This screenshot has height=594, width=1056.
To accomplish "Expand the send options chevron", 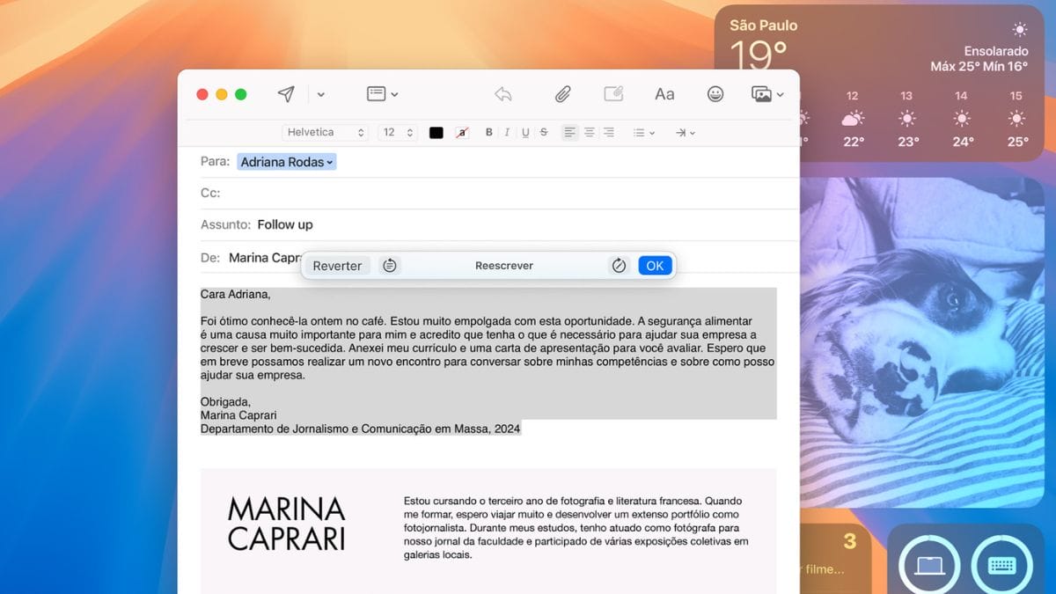I will (321, 94).
